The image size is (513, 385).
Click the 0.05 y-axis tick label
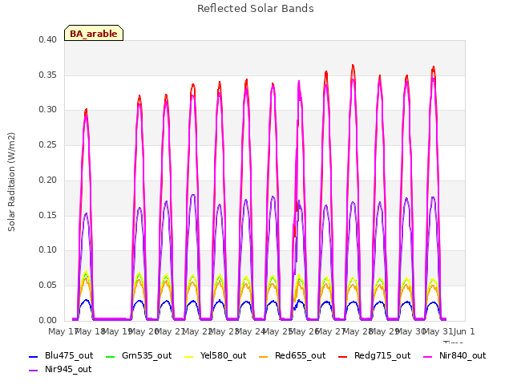[x=48, y=286]
